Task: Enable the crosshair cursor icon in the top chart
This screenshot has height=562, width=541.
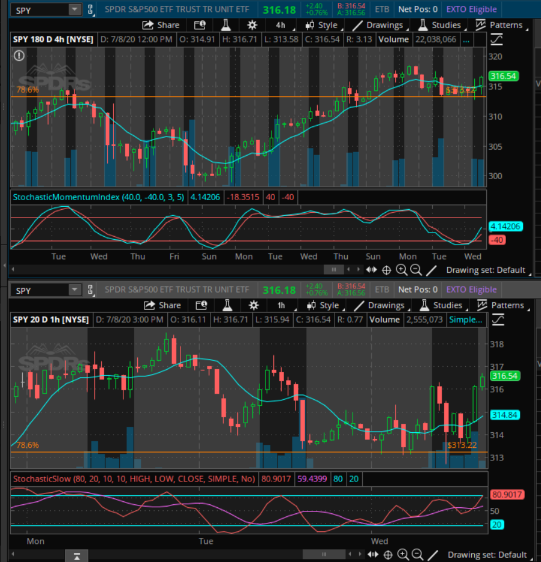Action: tap(386, 270)
